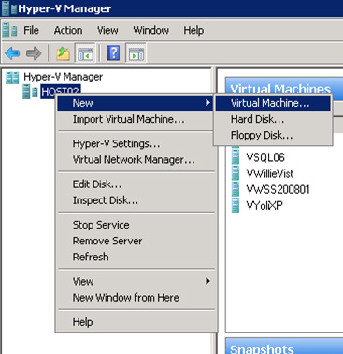This screenshot has height=354, width=343.
Task: Select Hyper-V Manager root tree node
Action: pos(63,77)
